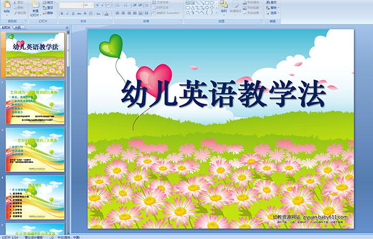This screenshot has width=373, height=239.
Task: Toggle Align Text Left
Action: tap(118, 13)
